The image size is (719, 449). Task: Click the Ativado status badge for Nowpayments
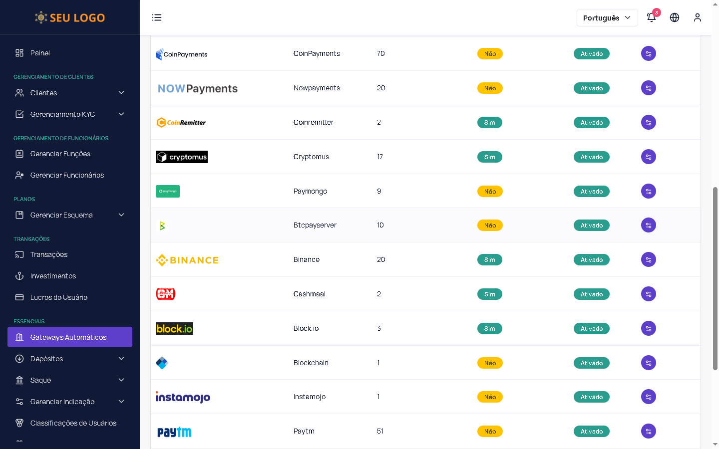[x=591, y=88]
